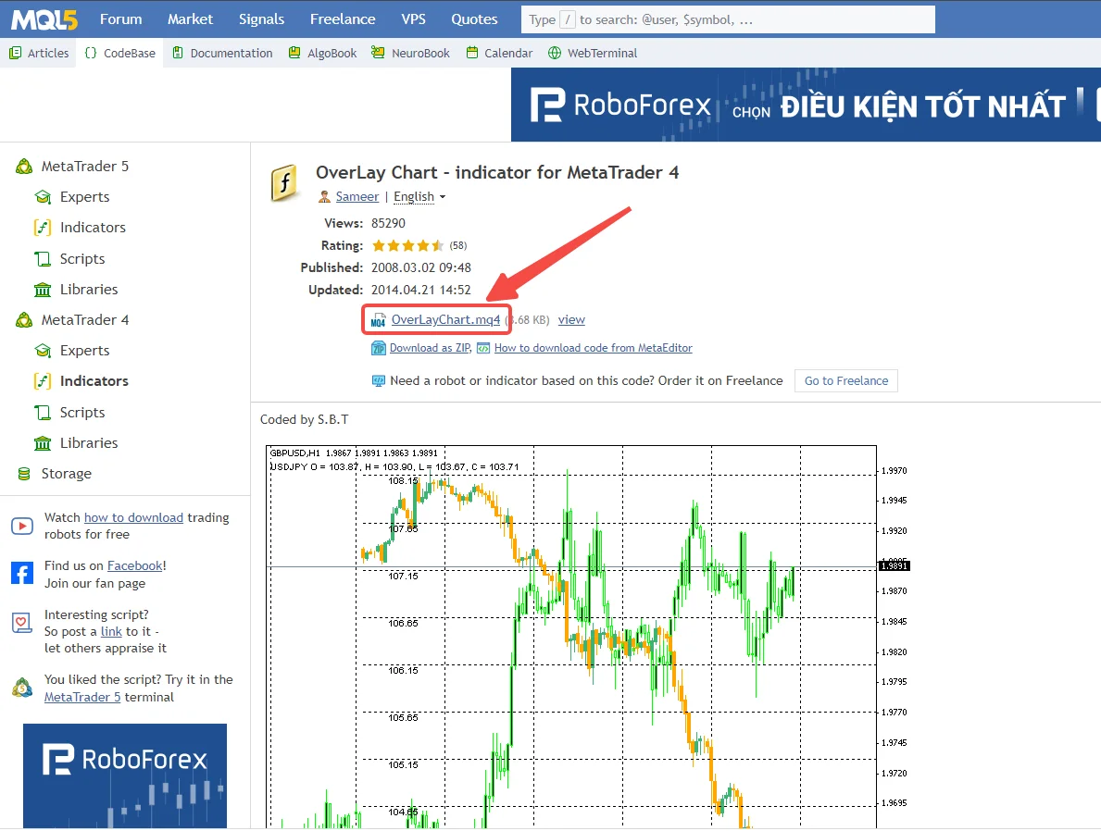Viewport: 1101px width, 831px height.
Task: Click the MetaTrader 5 Experts icon
Action: click(43, 197)
